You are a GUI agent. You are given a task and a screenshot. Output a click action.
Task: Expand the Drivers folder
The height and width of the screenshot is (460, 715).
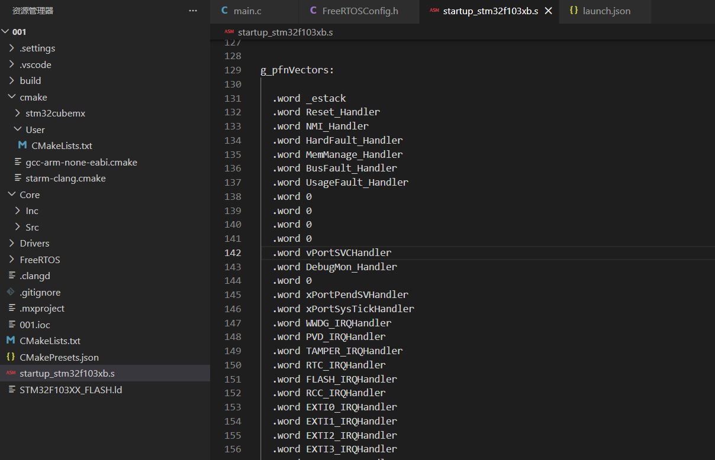(x=12, y=243)
